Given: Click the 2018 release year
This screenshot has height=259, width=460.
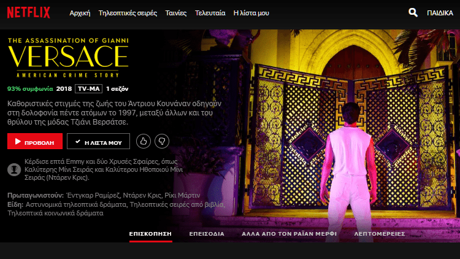Looking at the screenshot, I should (x=64, y=88).
